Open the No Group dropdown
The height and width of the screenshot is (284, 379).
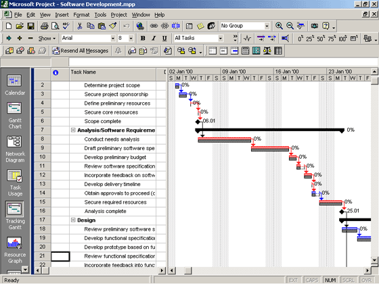click(267, 26)
